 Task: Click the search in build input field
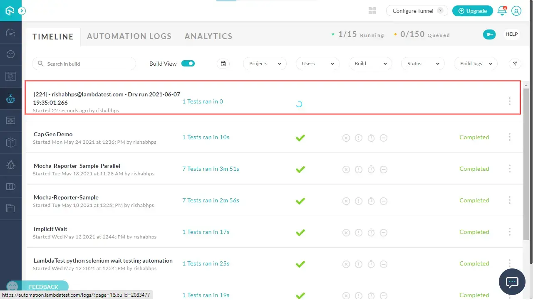coord(84,63)
